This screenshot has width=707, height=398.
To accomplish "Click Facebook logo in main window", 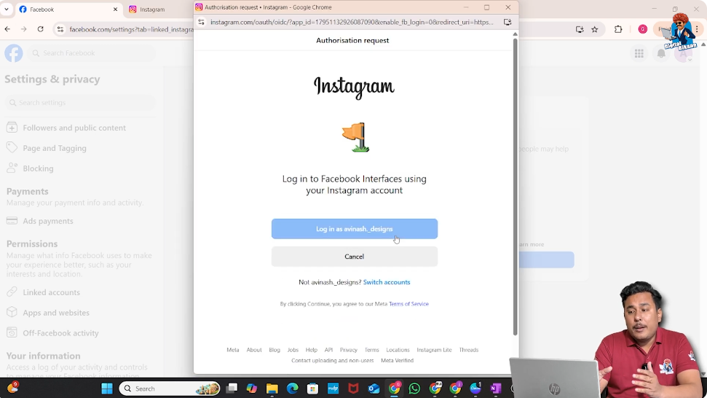I will (14, 53).
